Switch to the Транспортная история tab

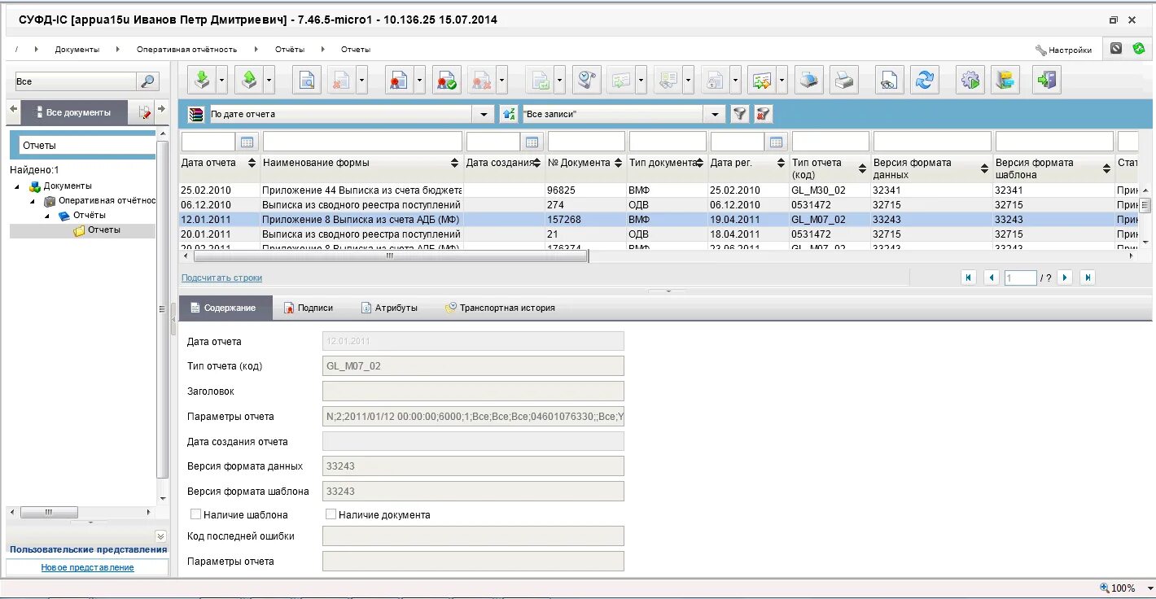click(x=500, y=308)
